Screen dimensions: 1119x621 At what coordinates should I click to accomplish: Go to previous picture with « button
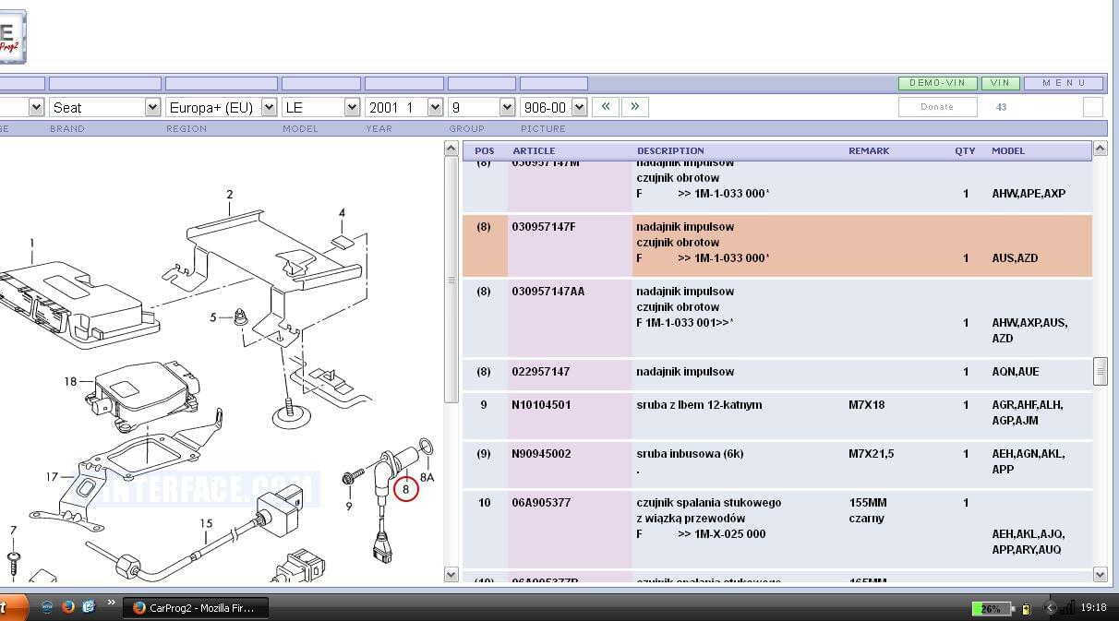point(605,107)
